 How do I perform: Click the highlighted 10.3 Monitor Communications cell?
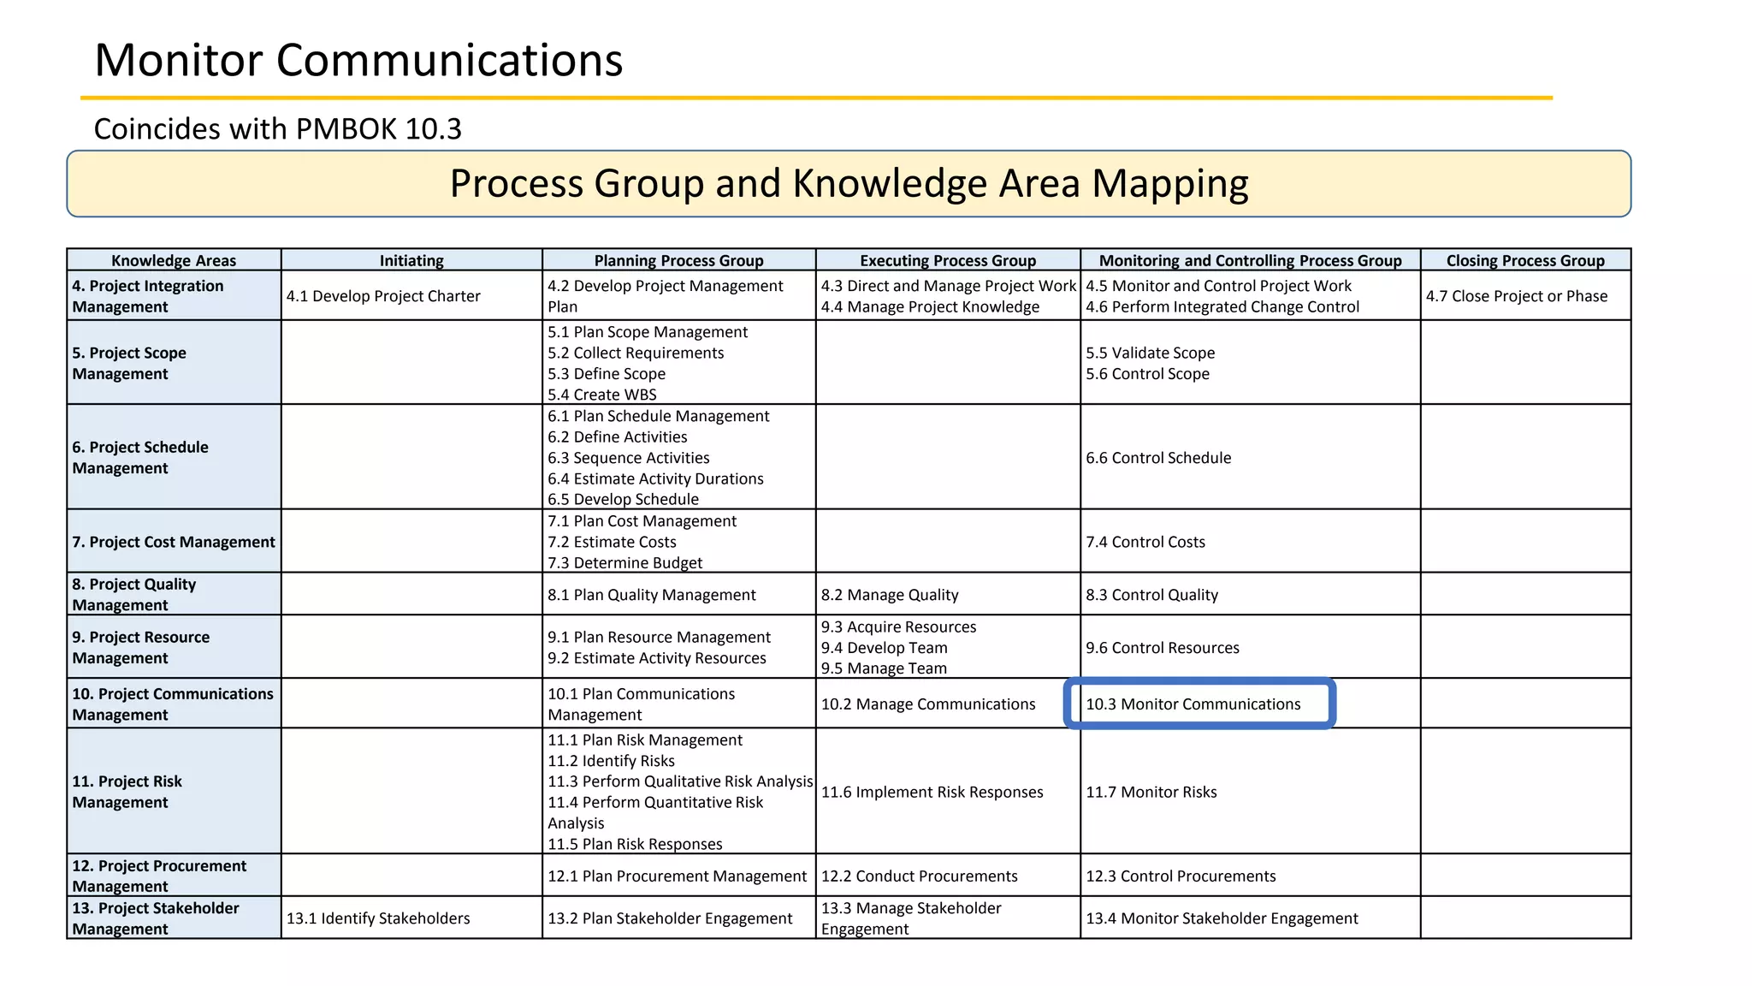(1198, 704)
